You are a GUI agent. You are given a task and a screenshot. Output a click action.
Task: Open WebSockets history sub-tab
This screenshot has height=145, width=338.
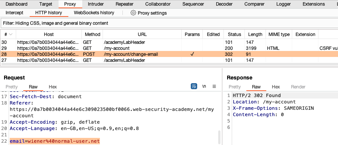tap(94, 13)
